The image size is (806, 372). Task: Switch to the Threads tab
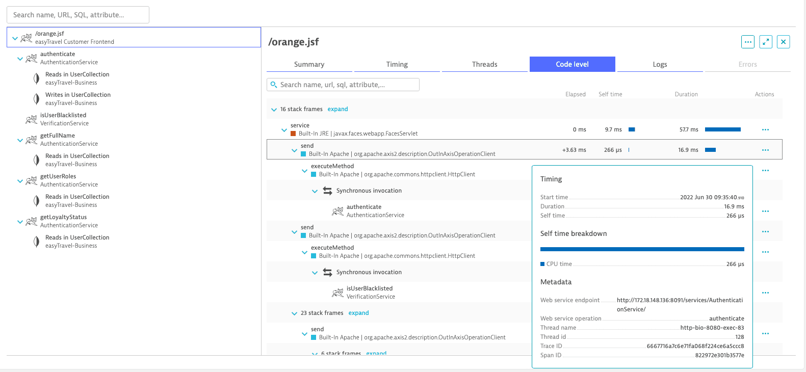484,64
